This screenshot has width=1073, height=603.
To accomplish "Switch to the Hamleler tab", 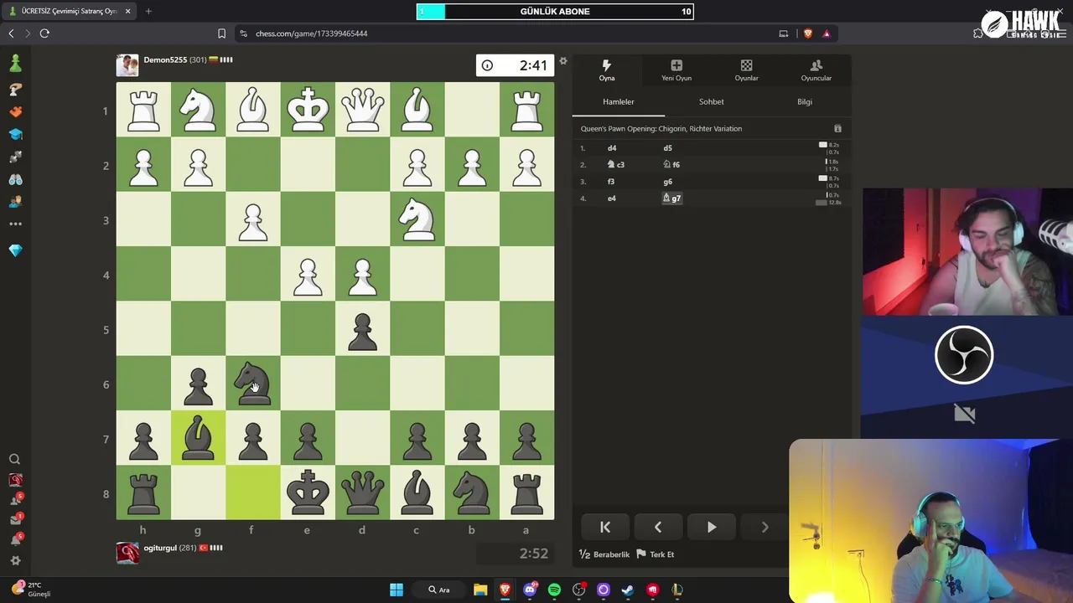I will coord(619,102).
